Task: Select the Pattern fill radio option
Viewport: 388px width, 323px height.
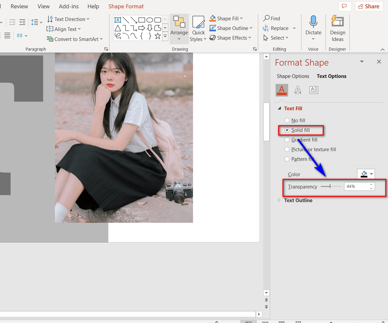Action: coord(299,159)
